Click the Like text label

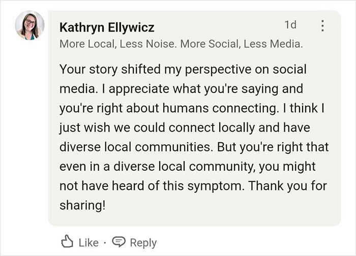tap(88, 243)
